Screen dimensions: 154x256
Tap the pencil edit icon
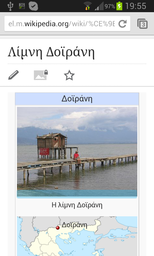pyautogui.click(x=13, y=75)
